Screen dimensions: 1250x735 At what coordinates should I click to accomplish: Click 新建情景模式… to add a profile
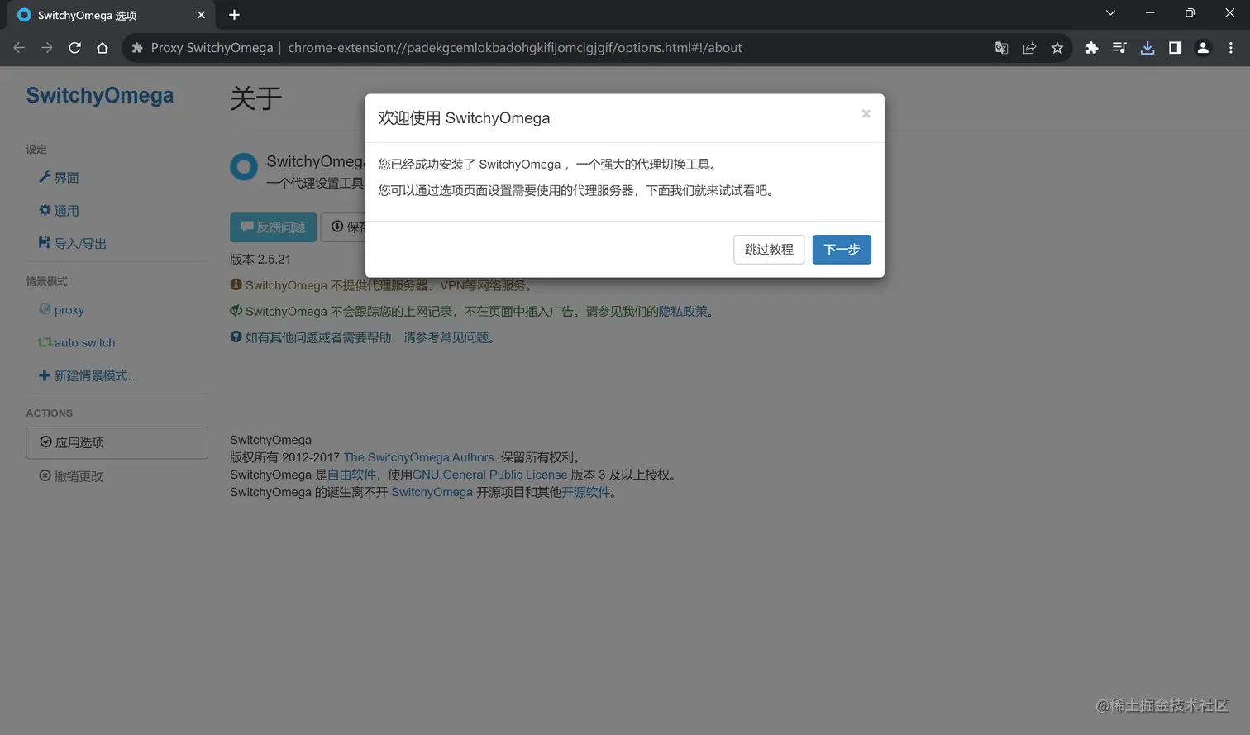tap(97, 376)
